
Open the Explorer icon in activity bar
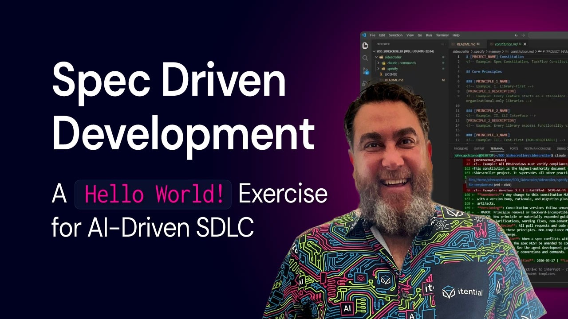[365, 45]
